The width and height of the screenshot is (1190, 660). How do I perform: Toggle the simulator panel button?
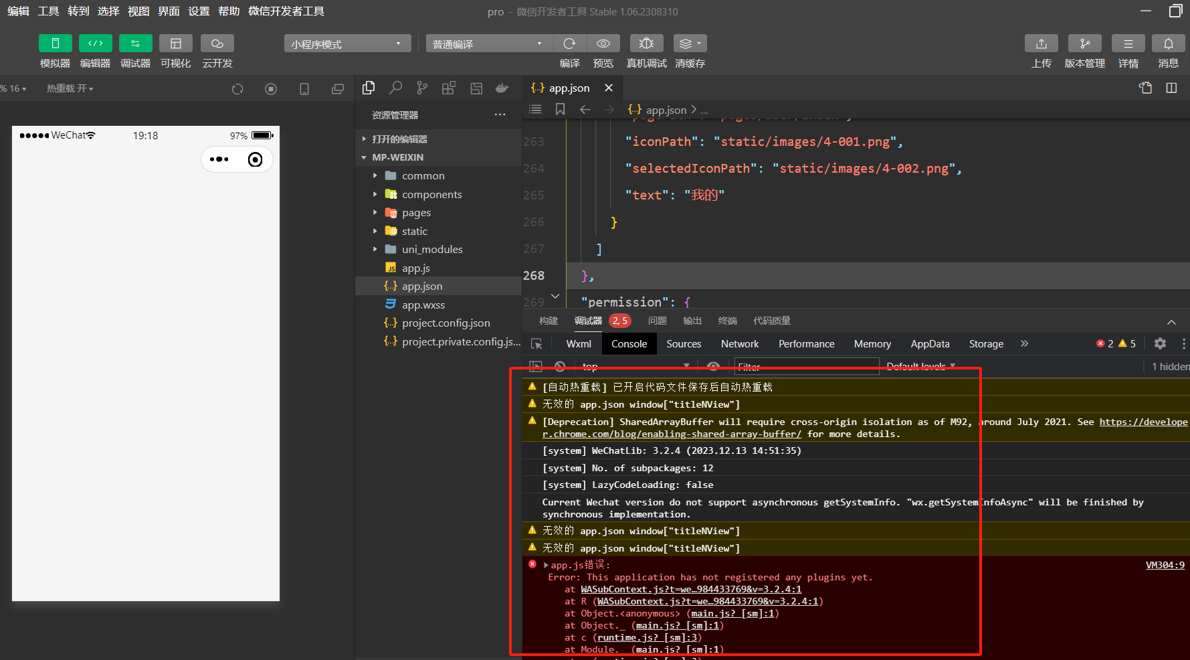(55, 44)
